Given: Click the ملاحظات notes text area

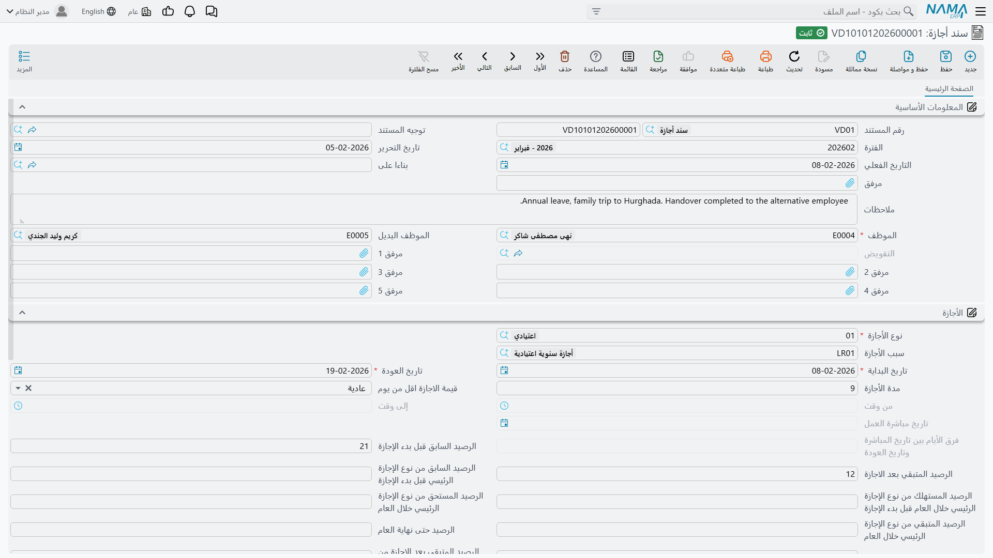Looking at the screenshot, I should (434, 209).
